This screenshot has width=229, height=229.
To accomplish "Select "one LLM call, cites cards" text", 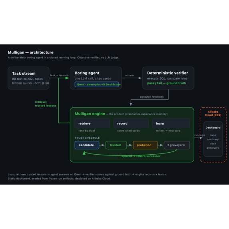I will click(x=93, y=78).
